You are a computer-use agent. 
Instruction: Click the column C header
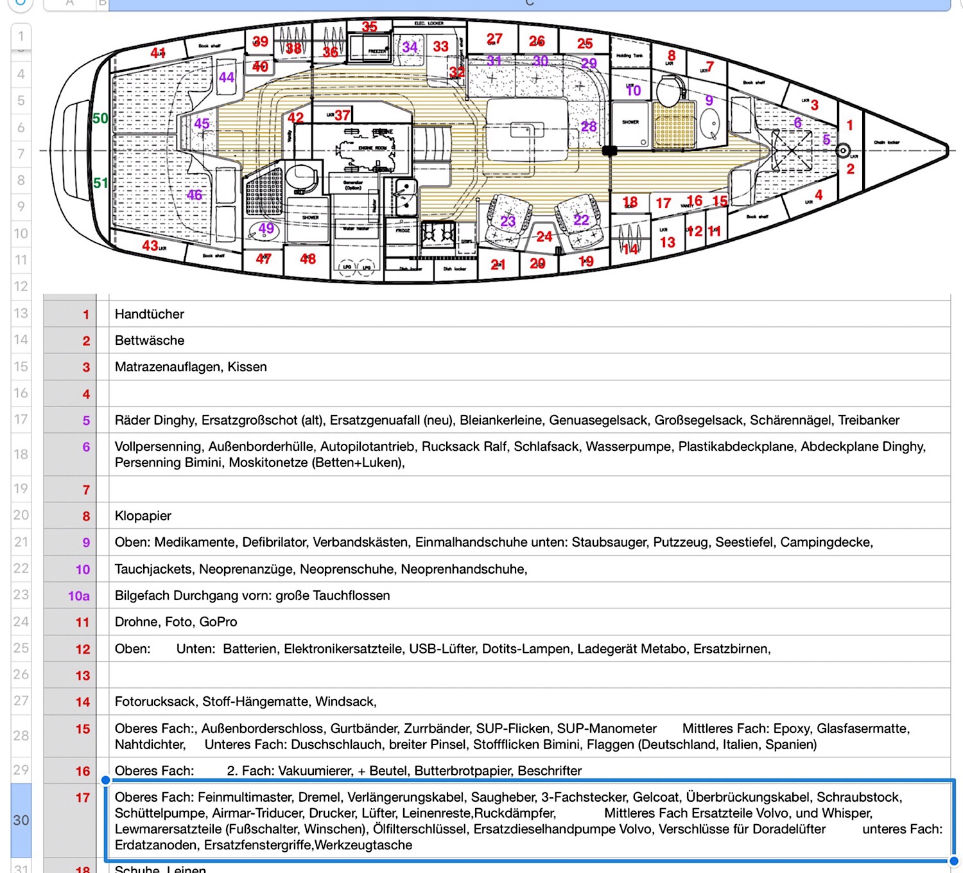click(x=529, y=4)
